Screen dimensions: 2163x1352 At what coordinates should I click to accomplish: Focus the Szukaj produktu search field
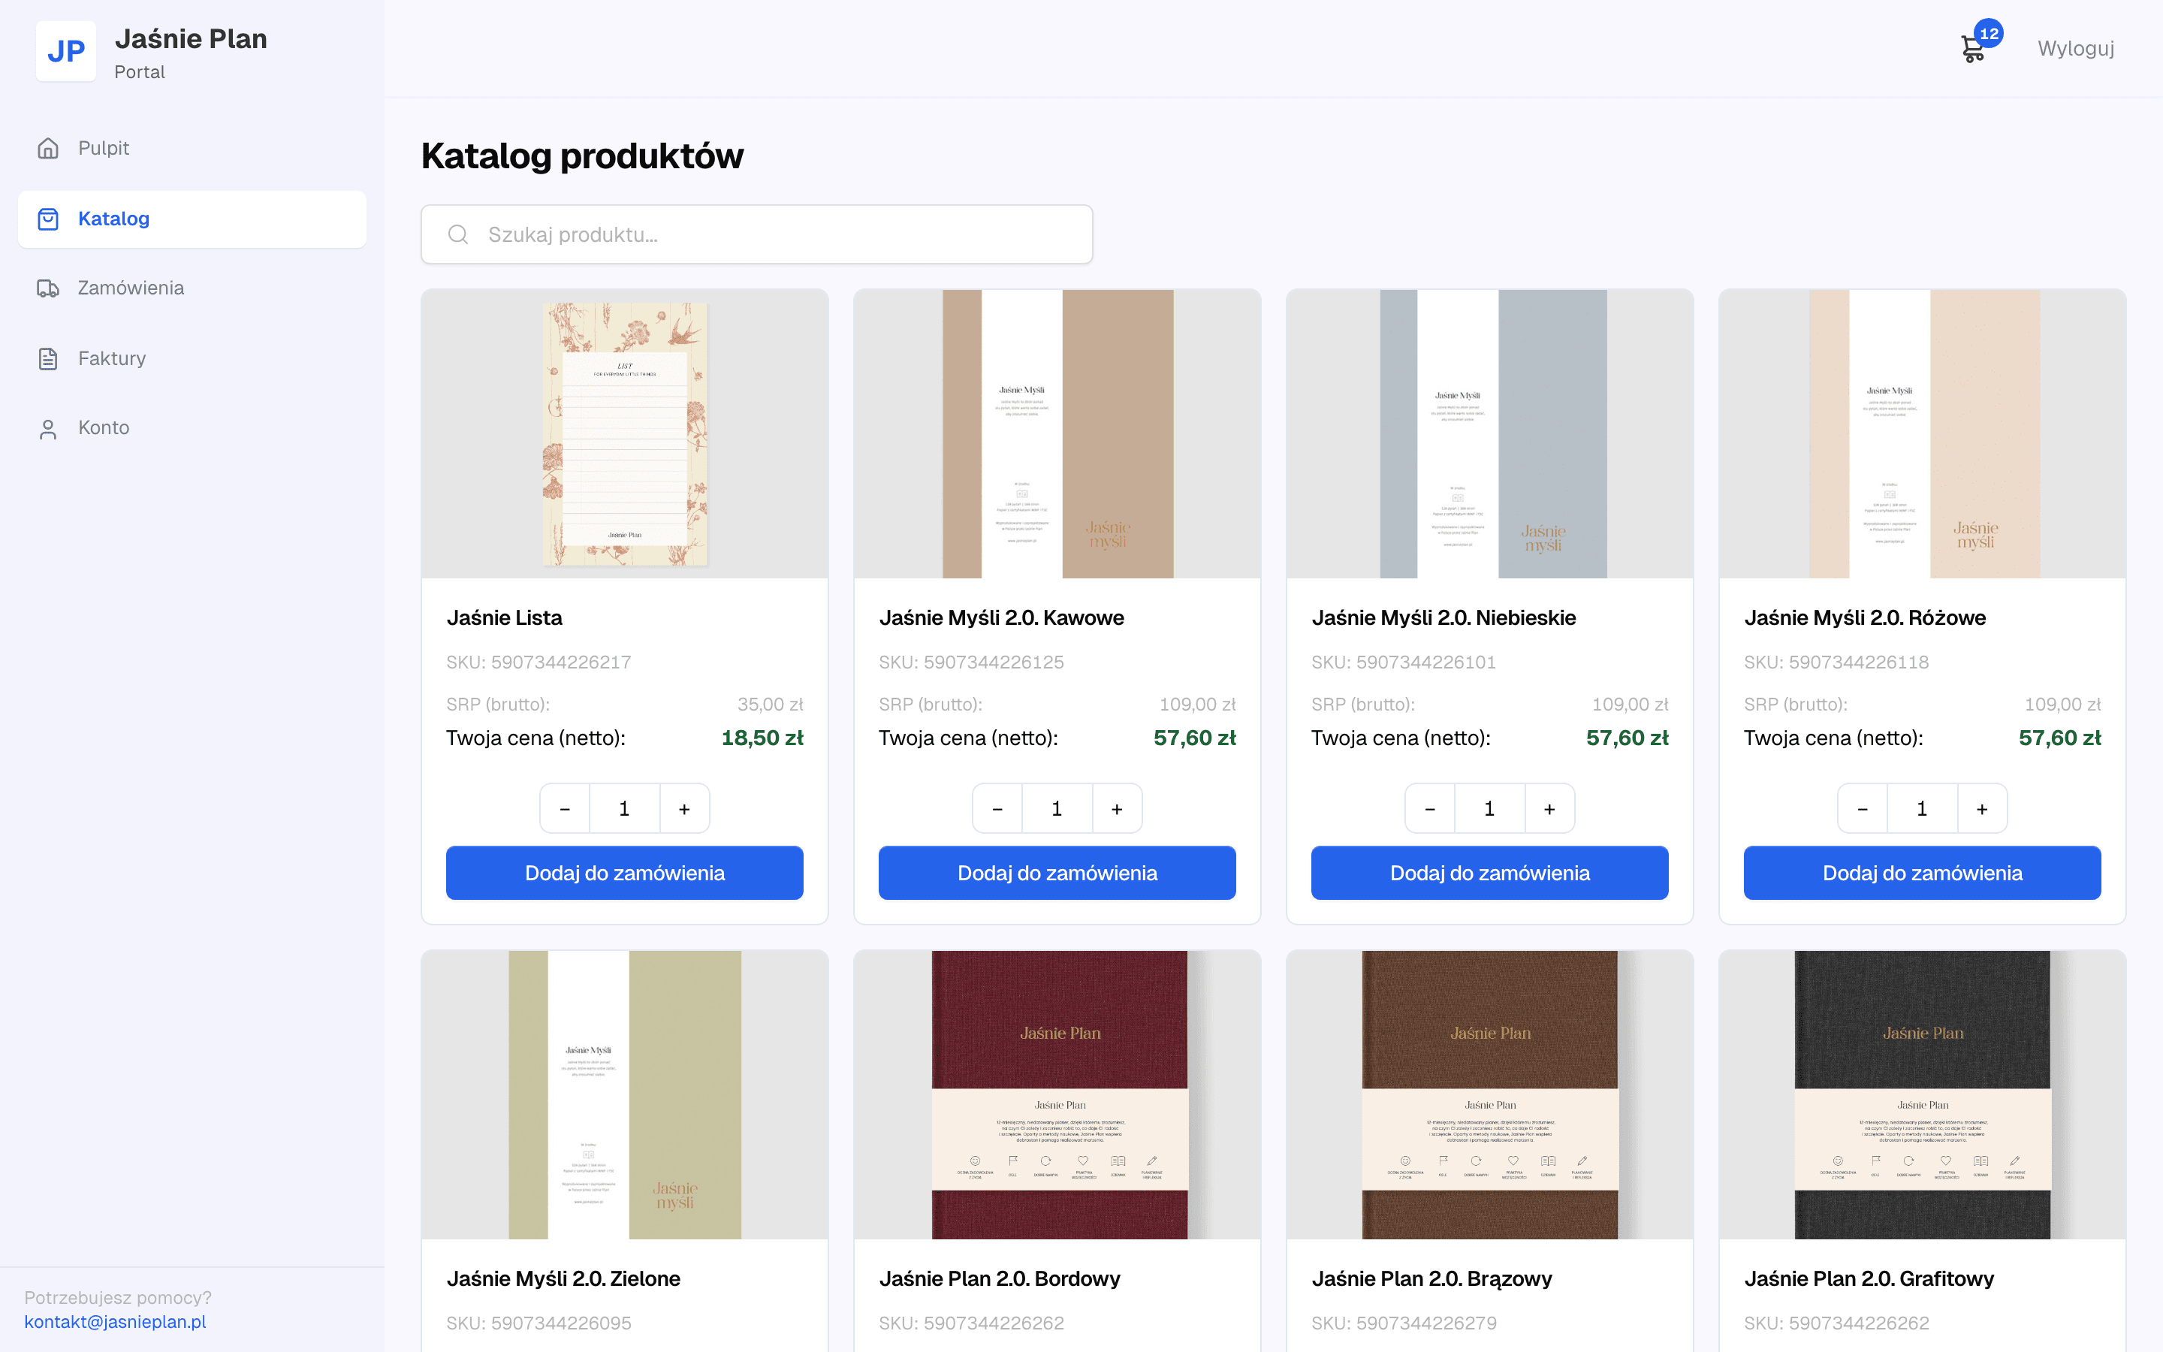[757, 234]
